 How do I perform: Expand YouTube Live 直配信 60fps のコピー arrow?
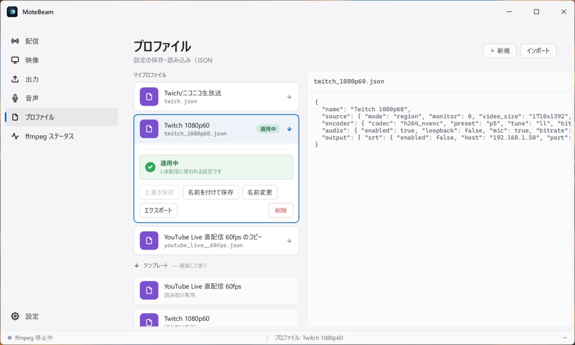(289, 240)
